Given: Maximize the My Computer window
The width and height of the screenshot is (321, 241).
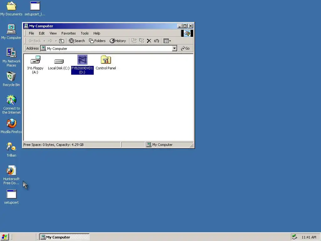Looking at the screenshot, I should pos(185,26).
